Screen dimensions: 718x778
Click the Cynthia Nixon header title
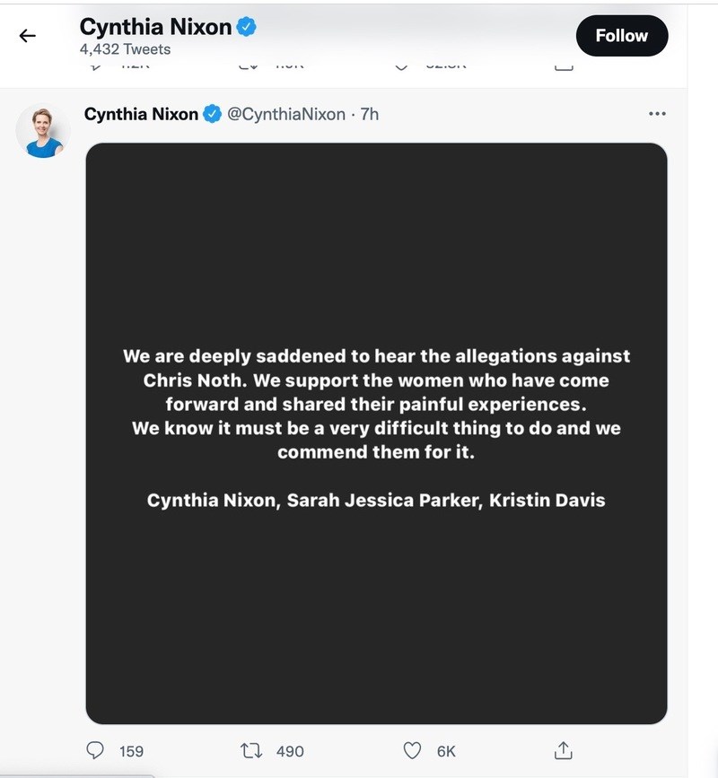(x=155, y=27)
